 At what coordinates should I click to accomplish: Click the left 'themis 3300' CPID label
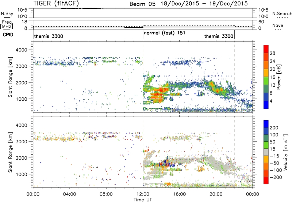(x=49, y=36)
